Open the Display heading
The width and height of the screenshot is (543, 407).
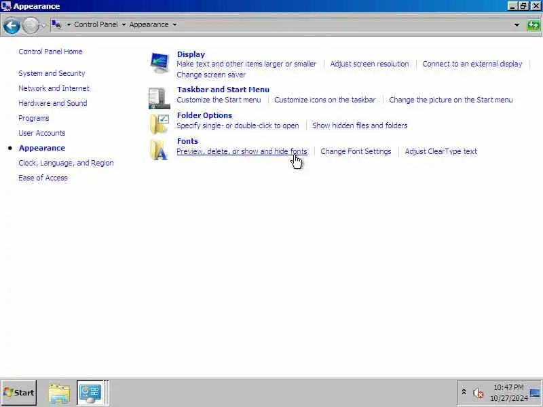pyautogui.click(x=191, y=54)
